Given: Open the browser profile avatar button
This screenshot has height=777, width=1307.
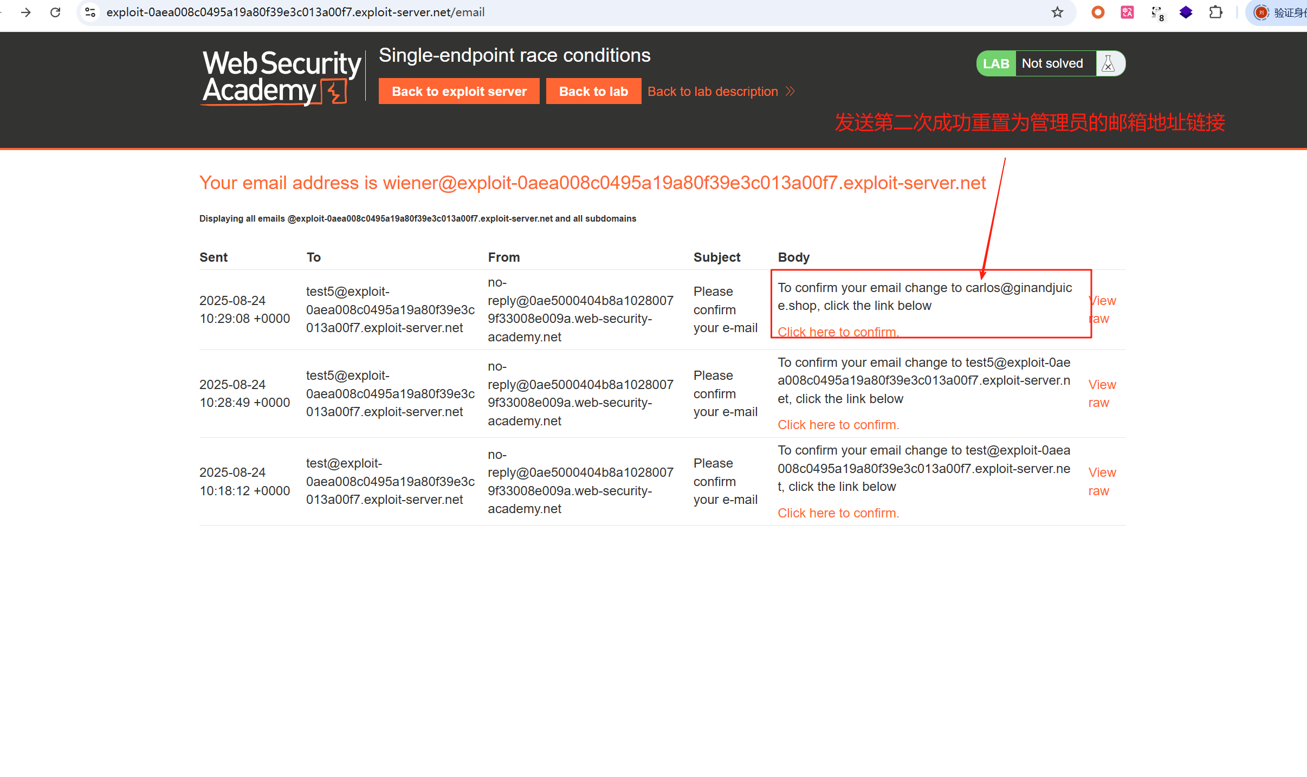Looking at the screenshot, I should coord(1260,12).
